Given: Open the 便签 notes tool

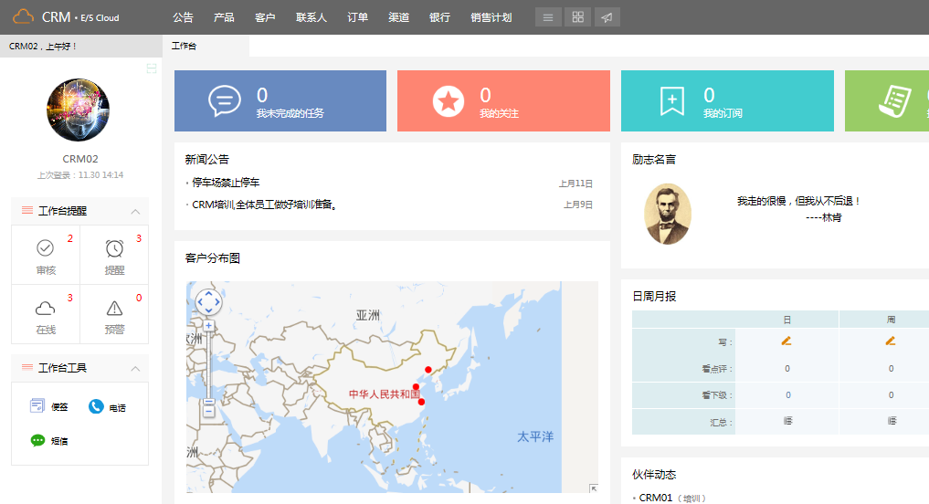Looking at the screenshot, I should [38, 406].
